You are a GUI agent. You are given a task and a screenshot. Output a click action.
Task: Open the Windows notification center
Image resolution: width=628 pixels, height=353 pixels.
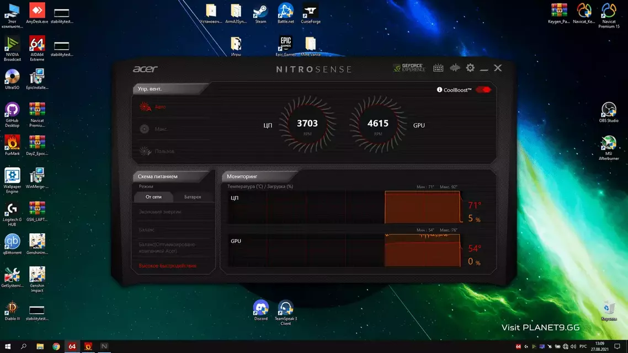617,346
